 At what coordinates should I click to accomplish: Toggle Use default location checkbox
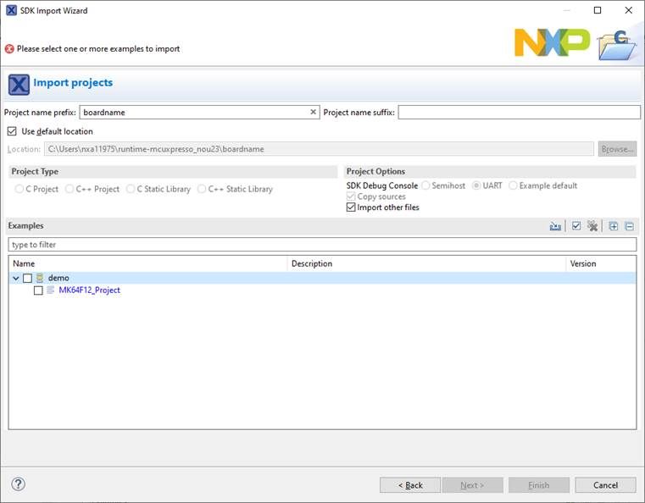[x=12, y=131]
